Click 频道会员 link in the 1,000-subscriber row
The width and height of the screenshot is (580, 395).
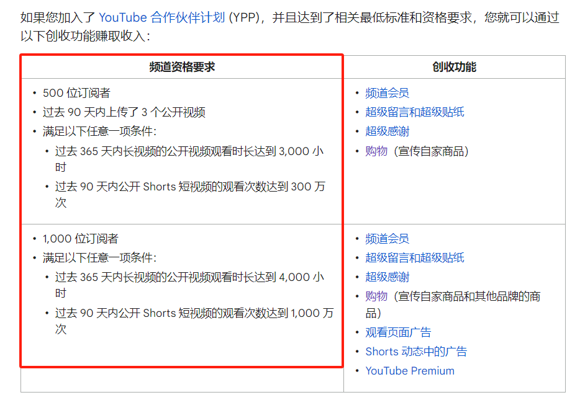click(387, 239)
